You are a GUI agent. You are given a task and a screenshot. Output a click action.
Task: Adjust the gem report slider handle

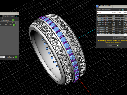2,18
